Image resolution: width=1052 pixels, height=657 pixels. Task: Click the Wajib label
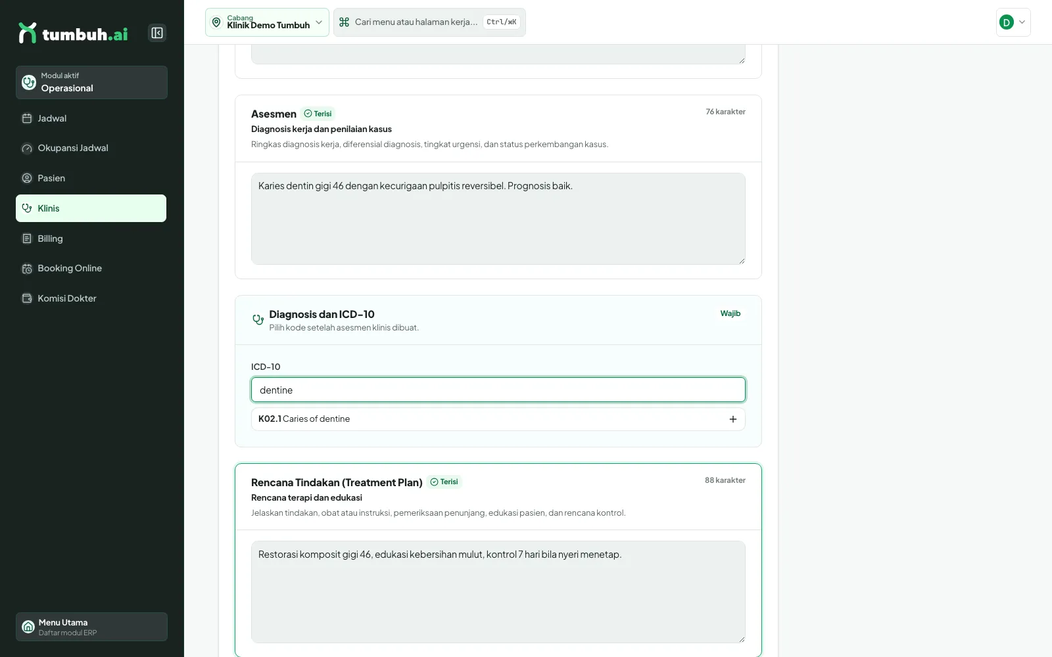pos(730,313)
